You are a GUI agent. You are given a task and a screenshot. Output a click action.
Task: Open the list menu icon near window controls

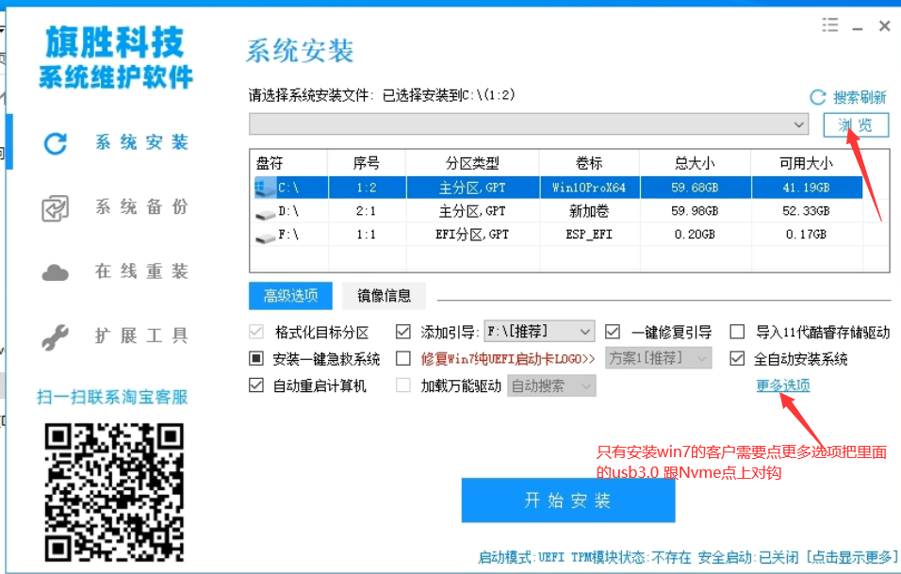pyautogui.click(x=830, y=25)
